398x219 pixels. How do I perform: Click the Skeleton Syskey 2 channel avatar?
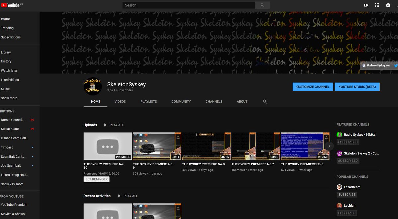pyautogui.click(x=339, y=153)
